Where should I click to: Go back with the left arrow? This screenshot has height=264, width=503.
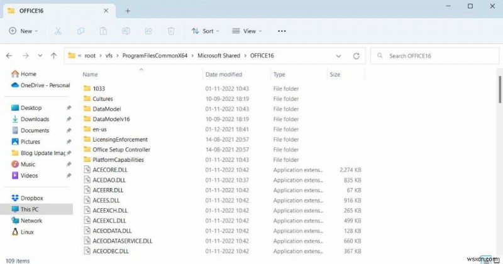(9, 56)
